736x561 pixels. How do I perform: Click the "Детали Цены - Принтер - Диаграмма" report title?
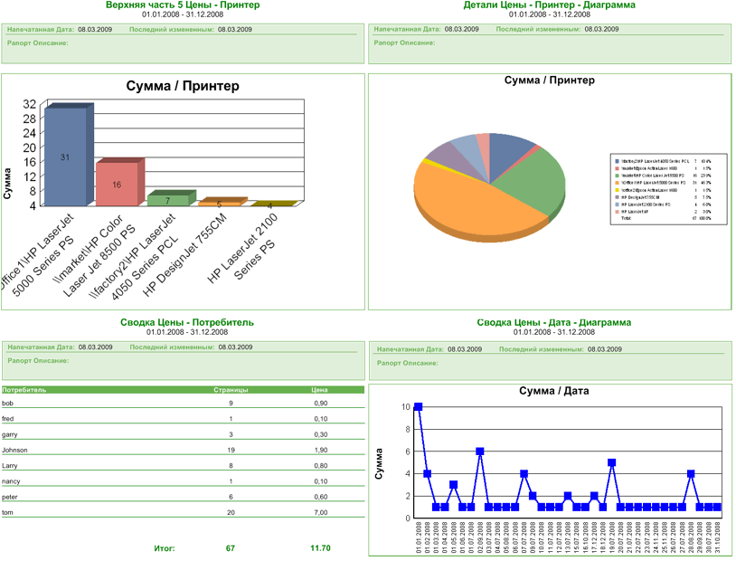coord(549,5)
